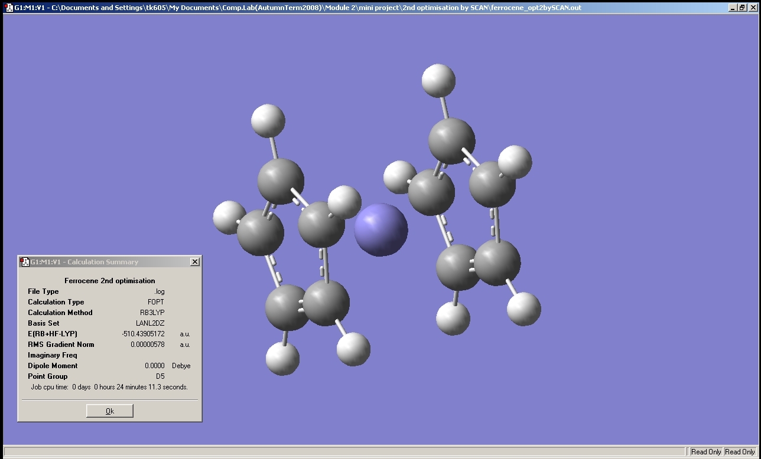The height and width of the screenshot is (459, 761).
Task: Click the Ok button in Calculation Summary
Action: (109, 411)
